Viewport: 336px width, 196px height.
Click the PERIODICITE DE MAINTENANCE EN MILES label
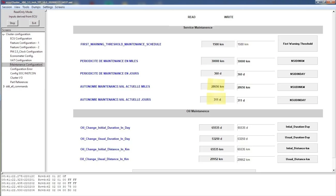click(x=109, y=61)
